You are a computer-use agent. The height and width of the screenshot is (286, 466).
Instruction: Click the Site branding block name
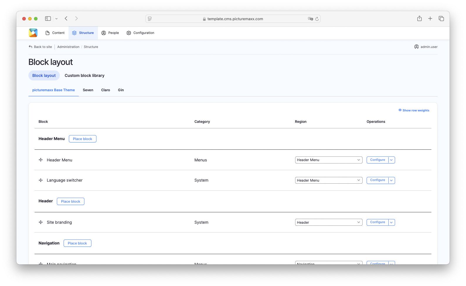pyautogui.click(x=59, y=222)
